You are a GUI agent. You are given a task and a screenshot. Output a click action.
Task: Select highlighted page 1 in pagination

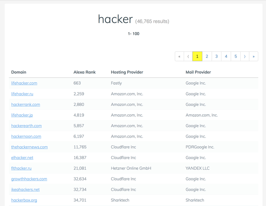coord(197,56)
